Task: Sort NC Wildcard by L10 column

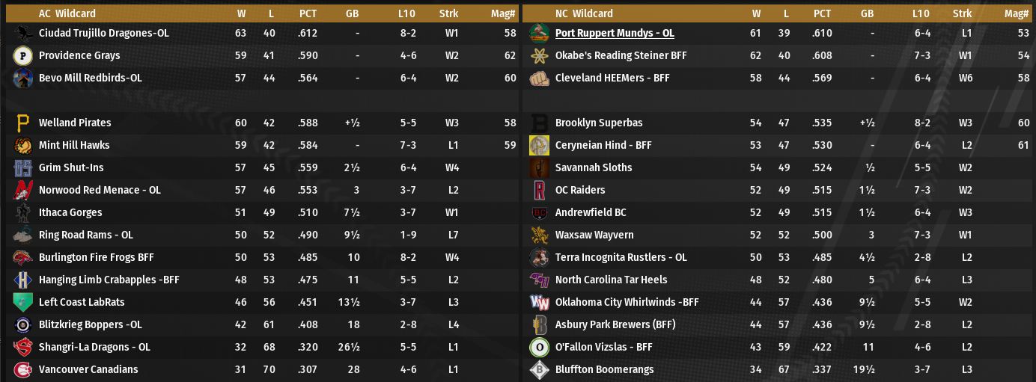Action: coord(921,13)
